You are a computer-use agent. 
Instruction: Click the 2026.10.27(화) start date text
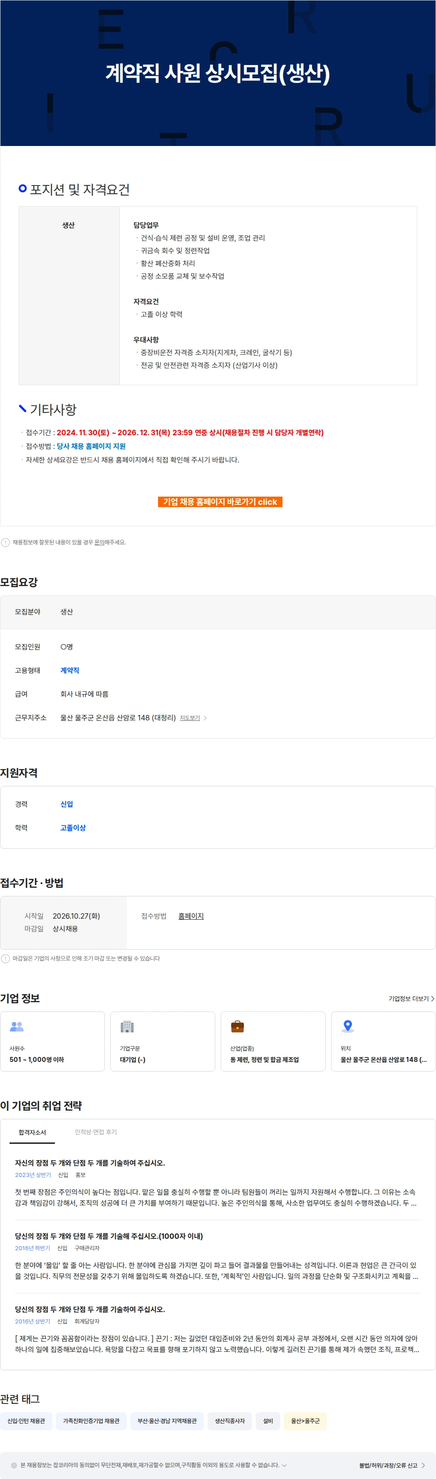pyautogui.click(x=76, y=916)
